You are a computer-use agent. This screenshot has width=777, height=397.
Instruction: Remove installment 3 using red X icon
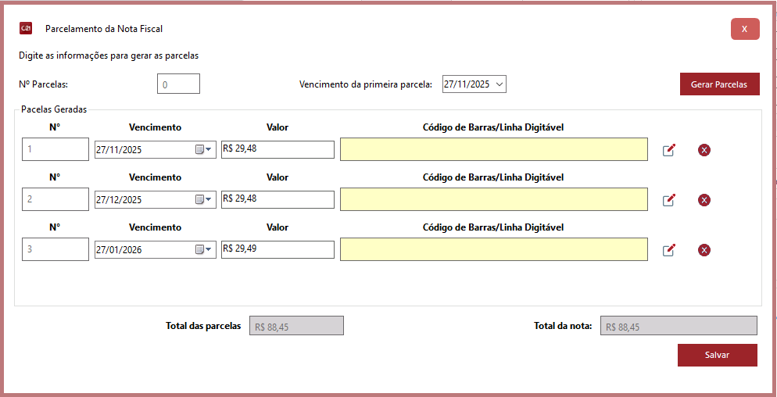[x=704, y=250]
